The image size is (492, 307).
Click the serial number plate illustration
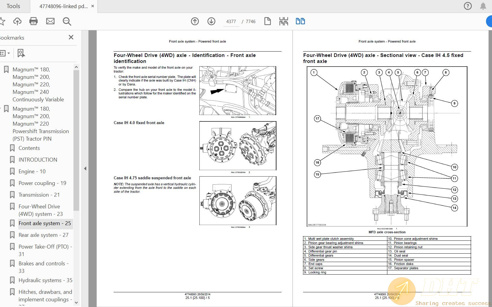click(238, 91)
